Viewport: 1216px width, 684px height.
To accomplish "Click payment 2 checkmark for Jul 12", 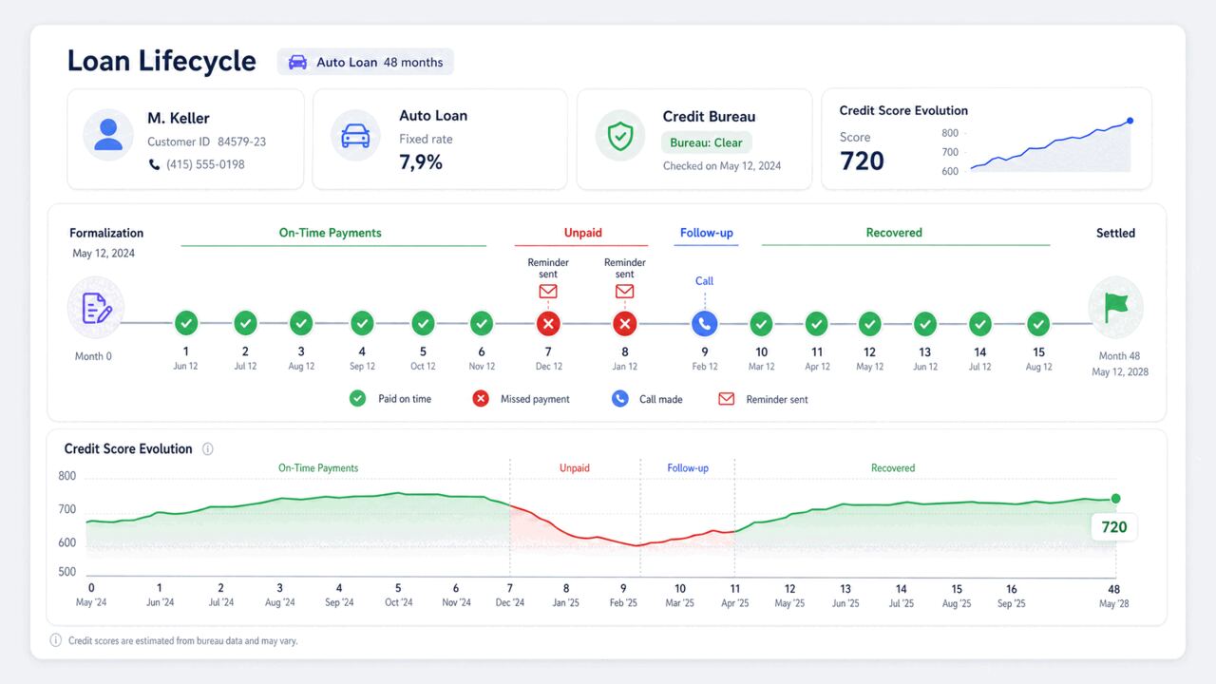I will coord(245,324).
